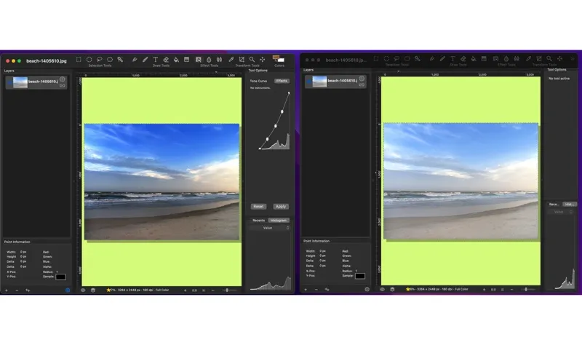The width and height of the screenshot is (582, 364).
Task: Click the Sample color swatch in right window
Action: (360, 276)
